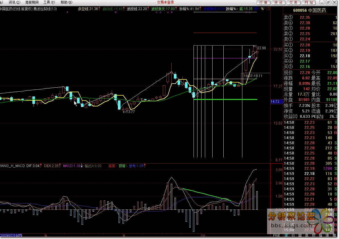Switch to the 日线 tab at bottom right
Screen dimensions: 339x239
pos(276,235)
